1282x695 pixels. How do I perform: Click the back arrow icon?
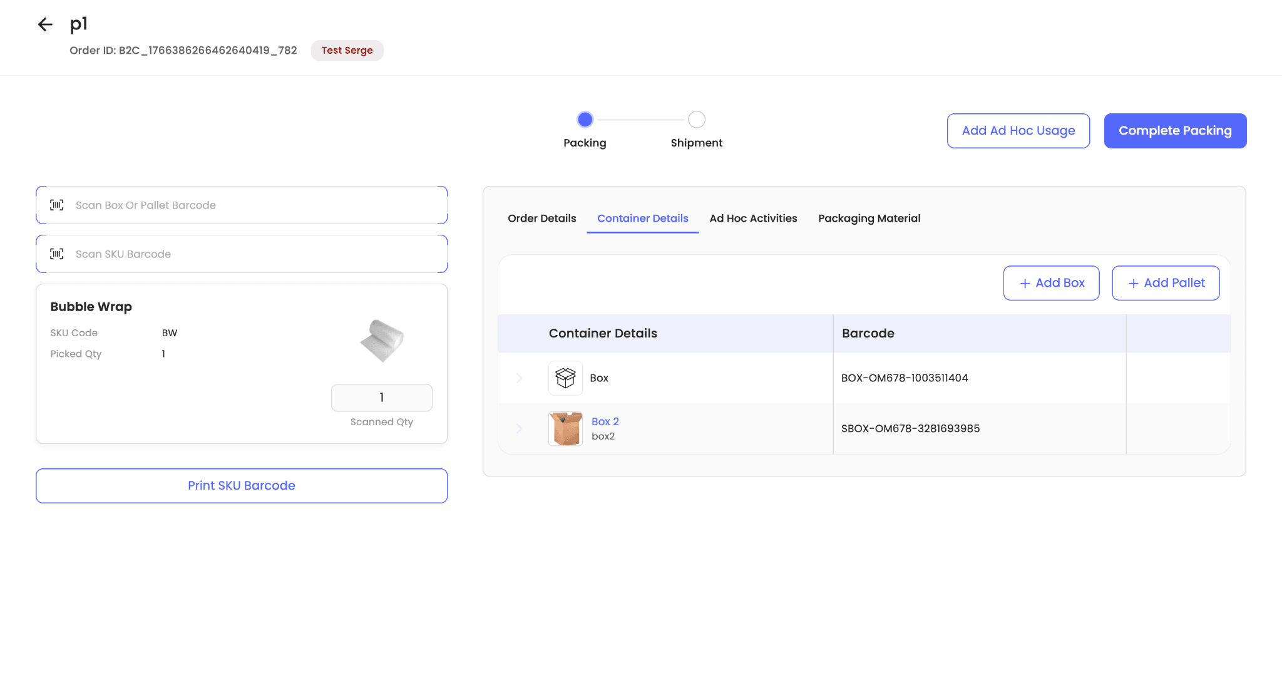(45, 24)
